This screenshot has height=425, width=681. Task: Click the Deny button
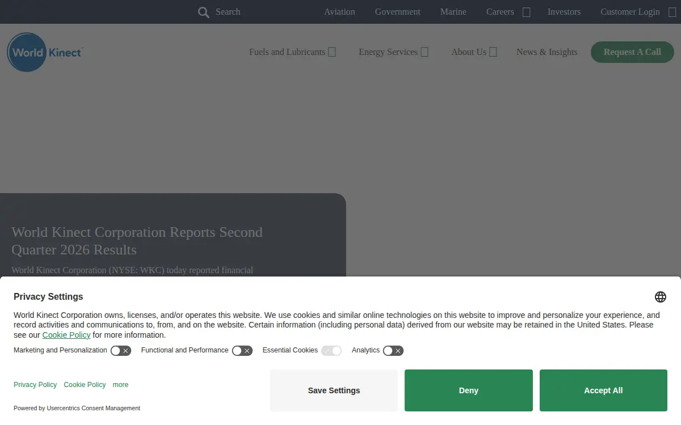(x=469, y=390)
